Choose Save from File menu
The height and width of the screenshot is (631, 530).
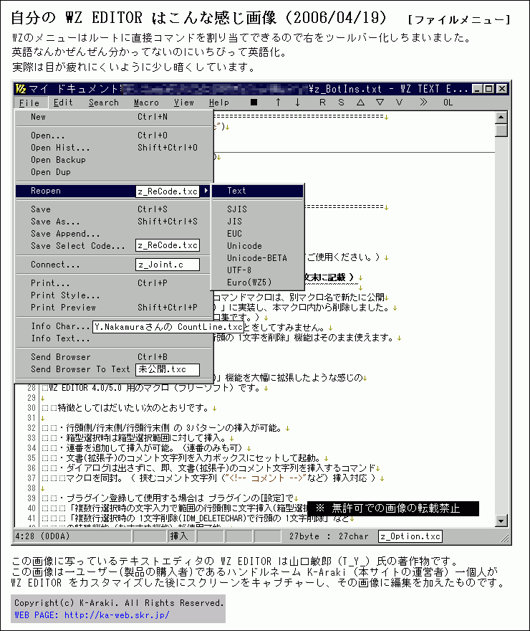[114, 209]
